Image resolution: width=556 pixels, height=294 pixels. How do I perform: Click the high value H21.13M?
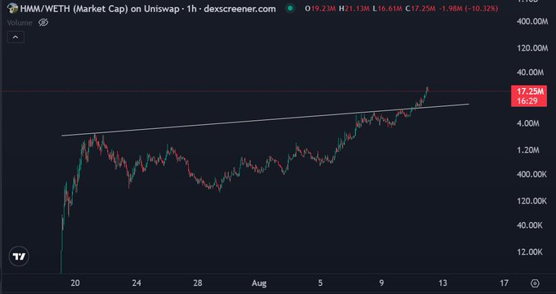[354, 8]
